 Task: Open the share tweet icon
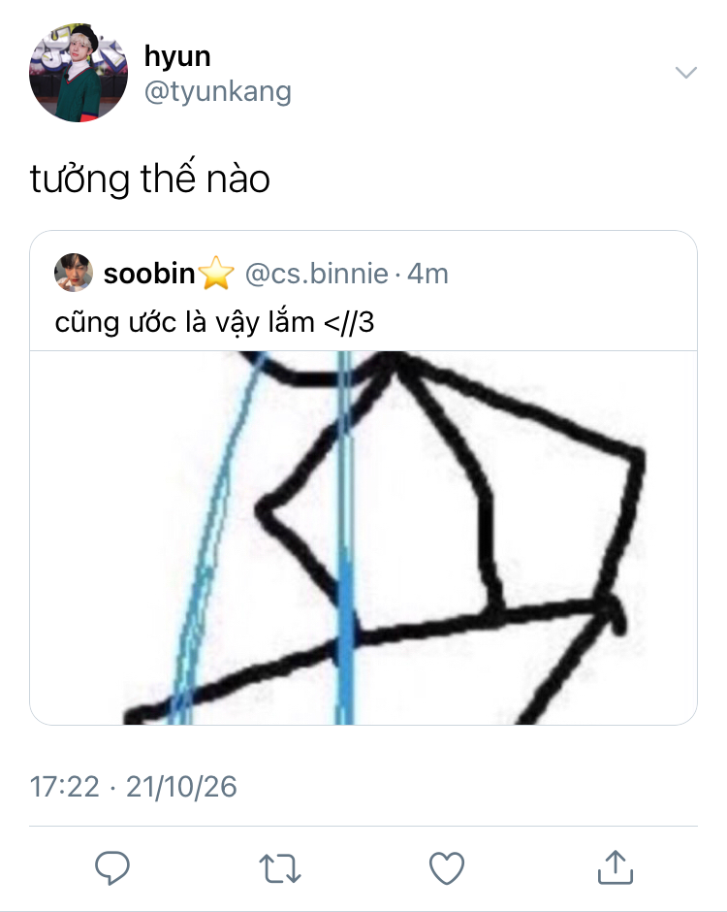tap(615, 867)
